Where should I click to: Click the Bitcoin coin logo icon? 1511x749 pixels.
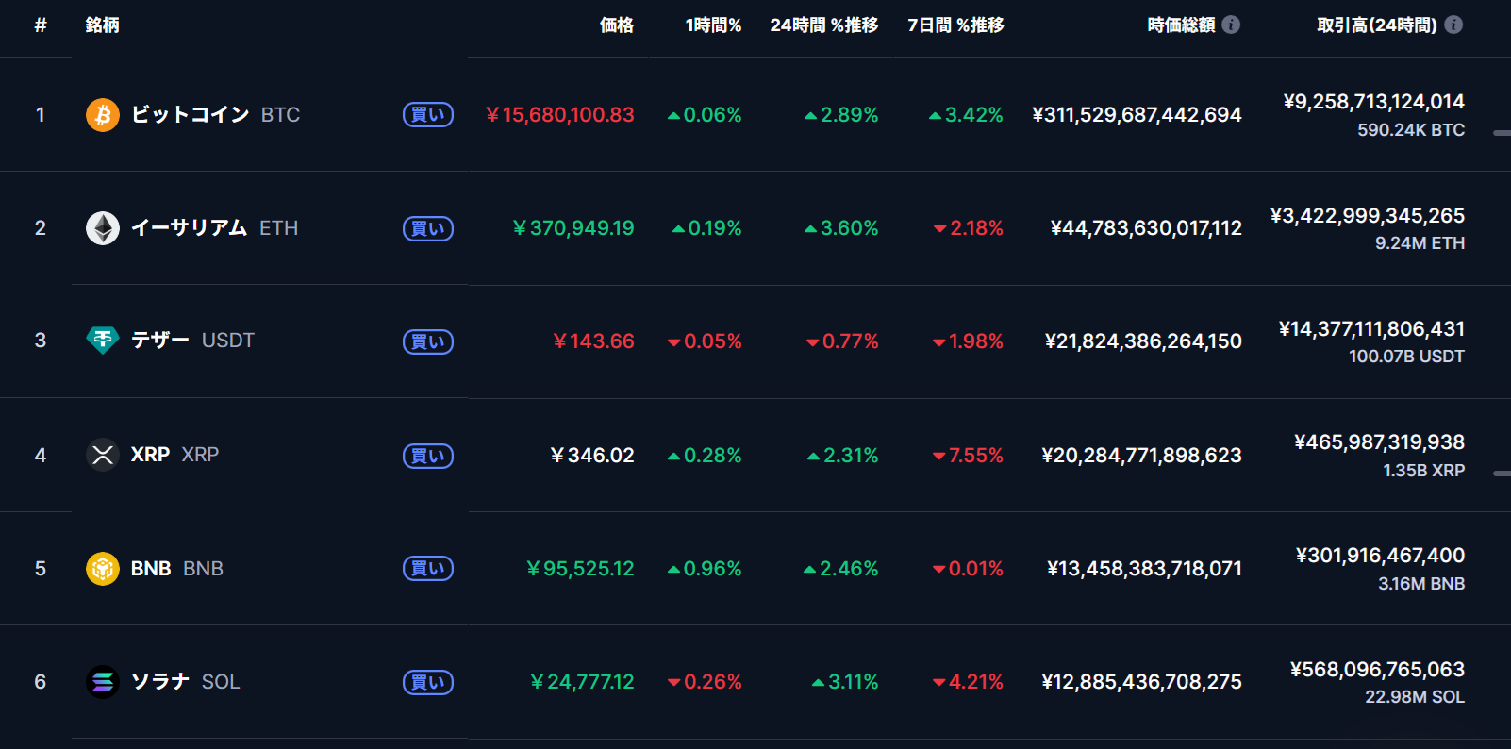[x=103, y=115]
